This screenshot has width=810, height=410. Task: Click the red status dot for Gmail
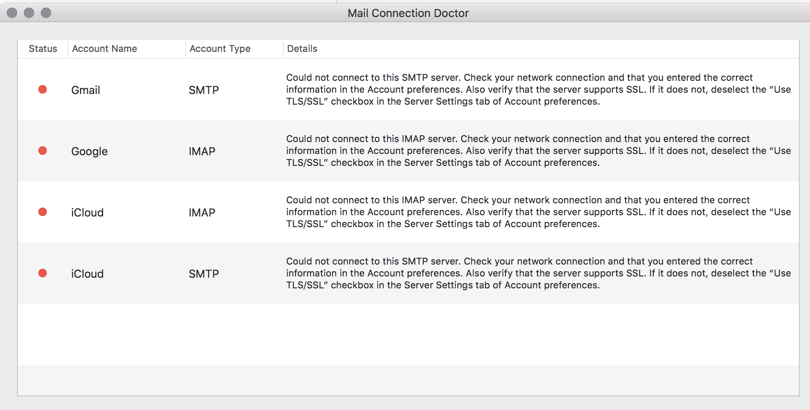pyautogui.click(x=43, y=89)
